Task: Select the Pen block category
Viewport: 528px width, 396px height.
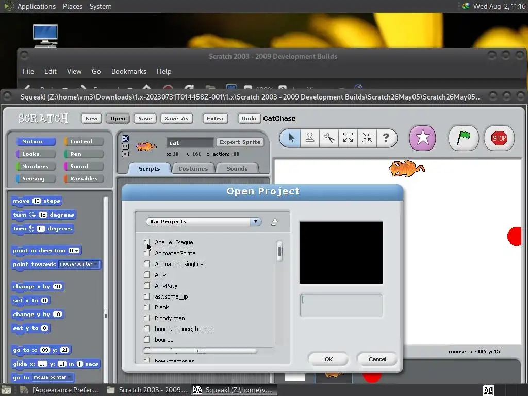Action: click(x=84, y=154)
